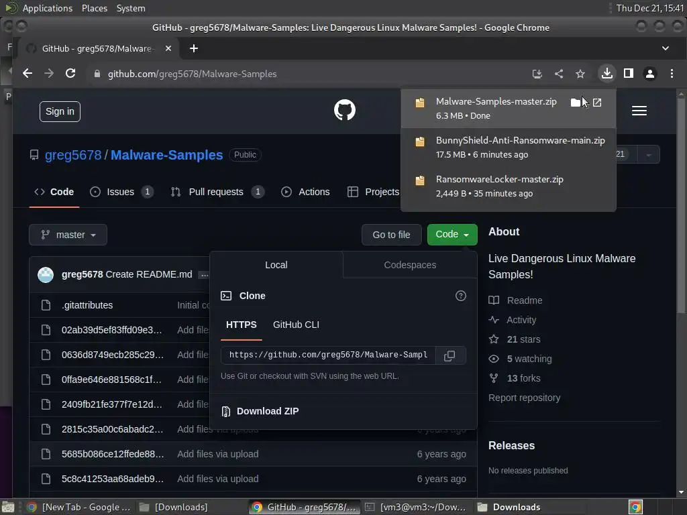Viewport: 687px width, 515px height.
Task: Switch to vm3 terminal in taskbar
Action: pos(416,507)
